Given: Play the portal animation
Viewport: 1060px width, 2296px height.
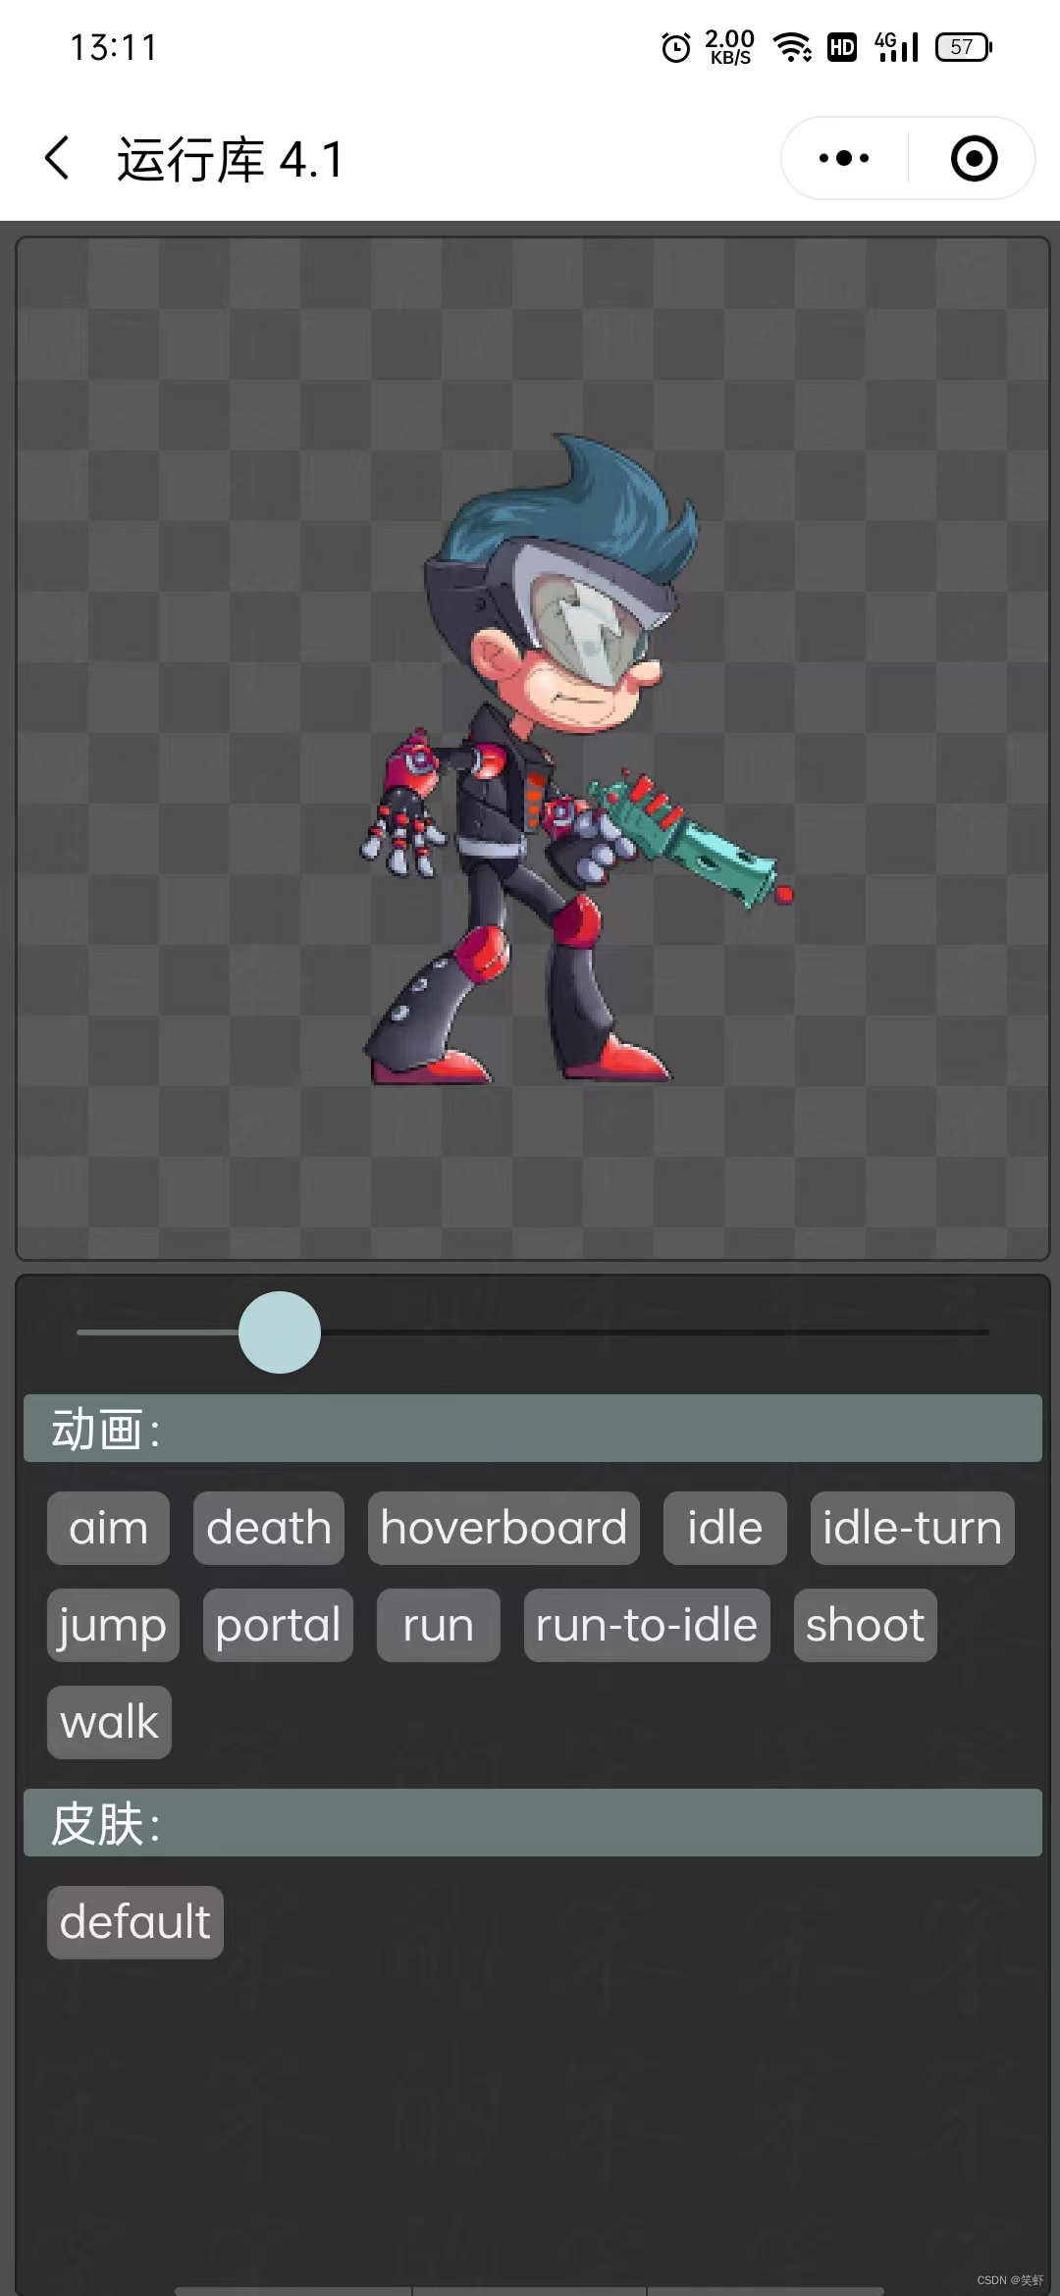Looking at the screenshot, I should pos(278,1625).
